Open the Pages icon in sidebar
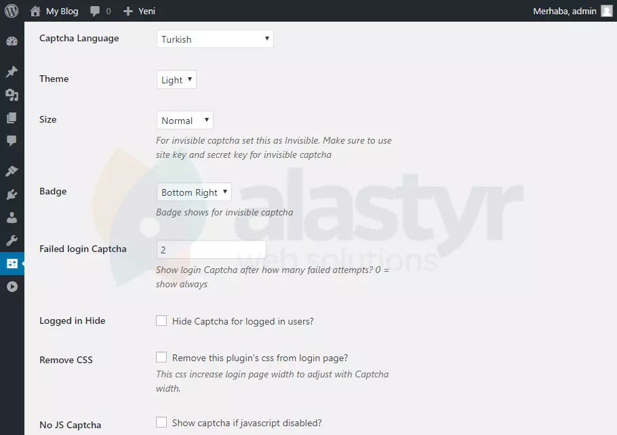This screenshot has height=435, width=617. pos(12,117)
